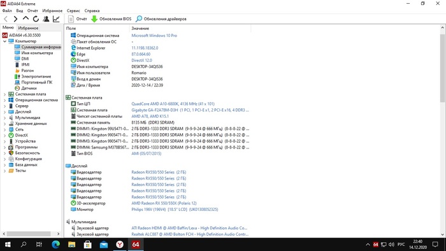Image resolution: width=446 pixels, height=251 pixels.
Task: Select Суммарная информация tree item
Action: (38, 47)
